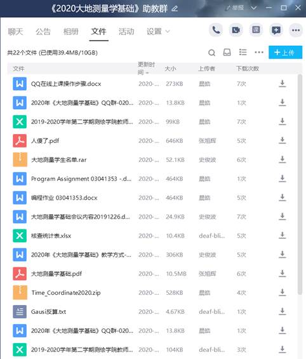Switch to list view icon
306x359 pixels.
pos(243,53)
